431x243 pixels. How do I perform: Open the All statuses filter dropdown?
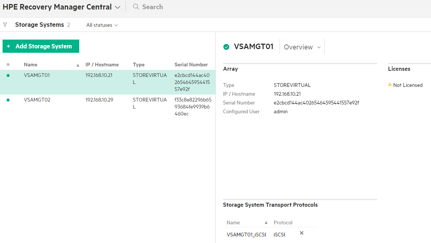pos(102,25)
